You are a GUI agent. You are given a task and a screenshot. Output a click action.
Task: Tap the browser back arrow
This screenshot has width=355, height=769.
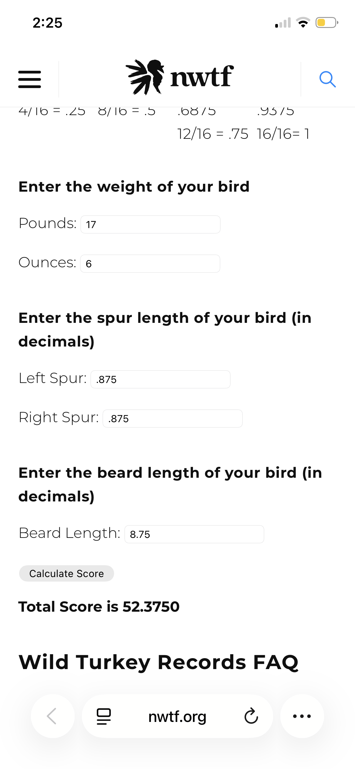(52, 716)
